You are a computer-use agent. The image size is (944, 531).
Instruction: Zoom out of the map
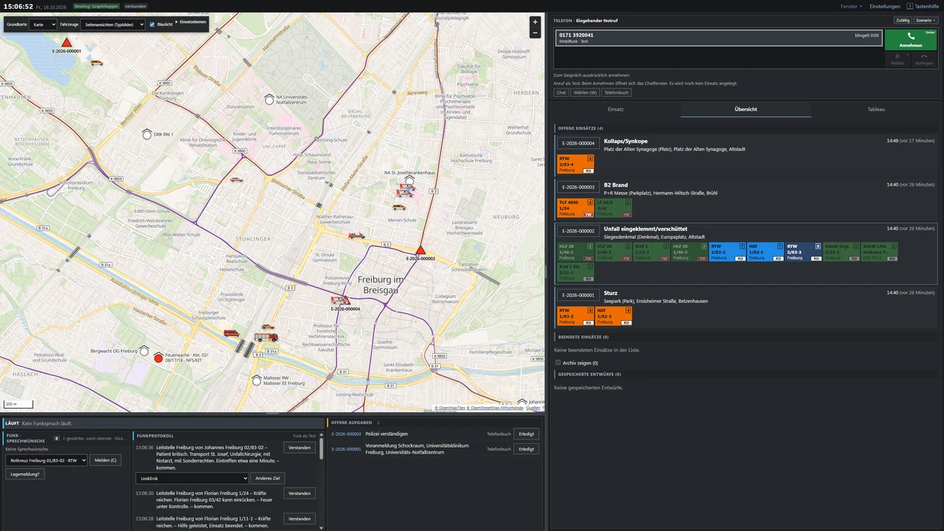coord(535,32)
